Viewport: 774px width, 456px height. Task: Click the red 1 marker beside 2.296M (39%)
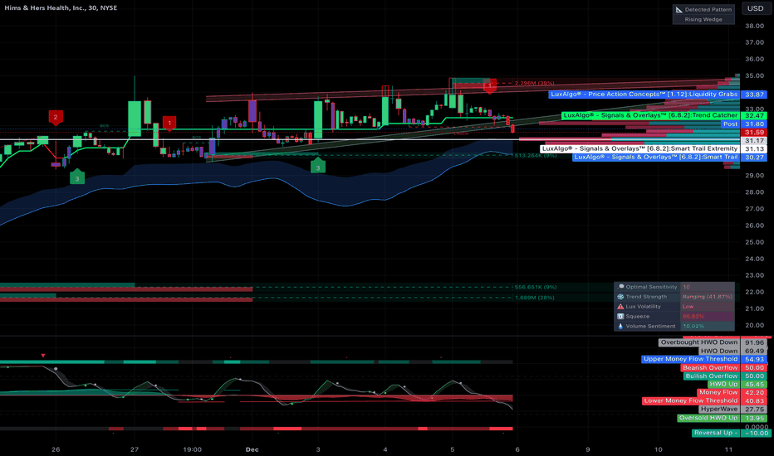click(489, 85)
